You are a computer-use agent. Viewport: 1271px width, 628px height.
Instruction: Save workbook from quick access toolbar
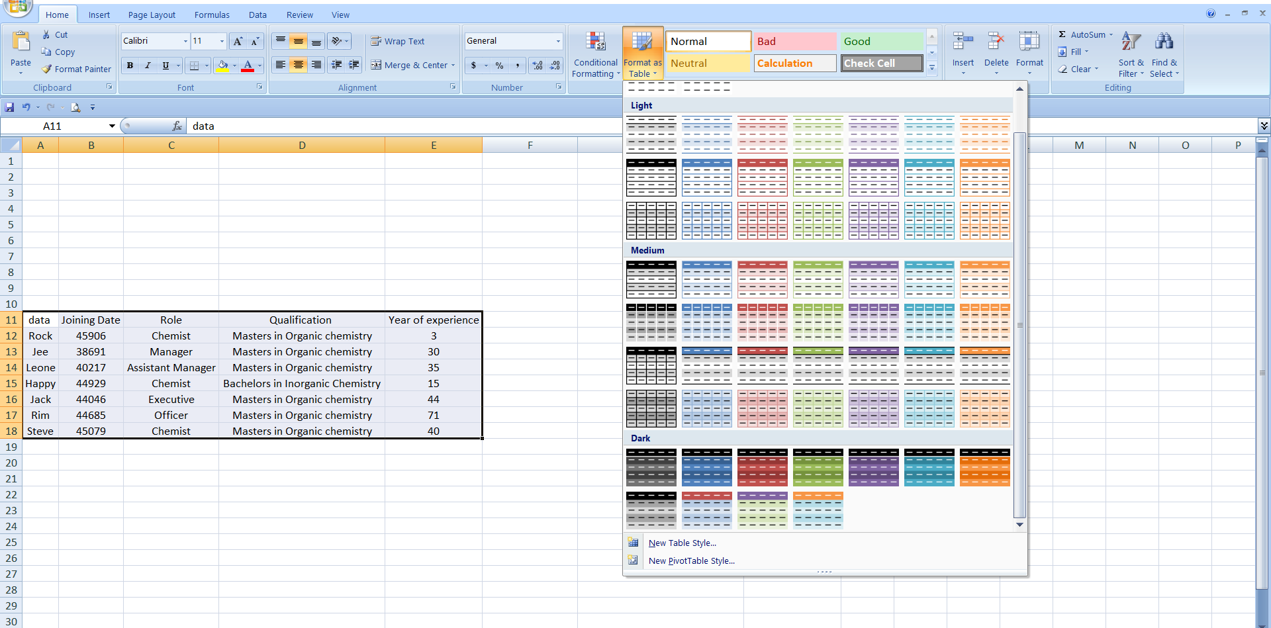[x=9, y=107]
